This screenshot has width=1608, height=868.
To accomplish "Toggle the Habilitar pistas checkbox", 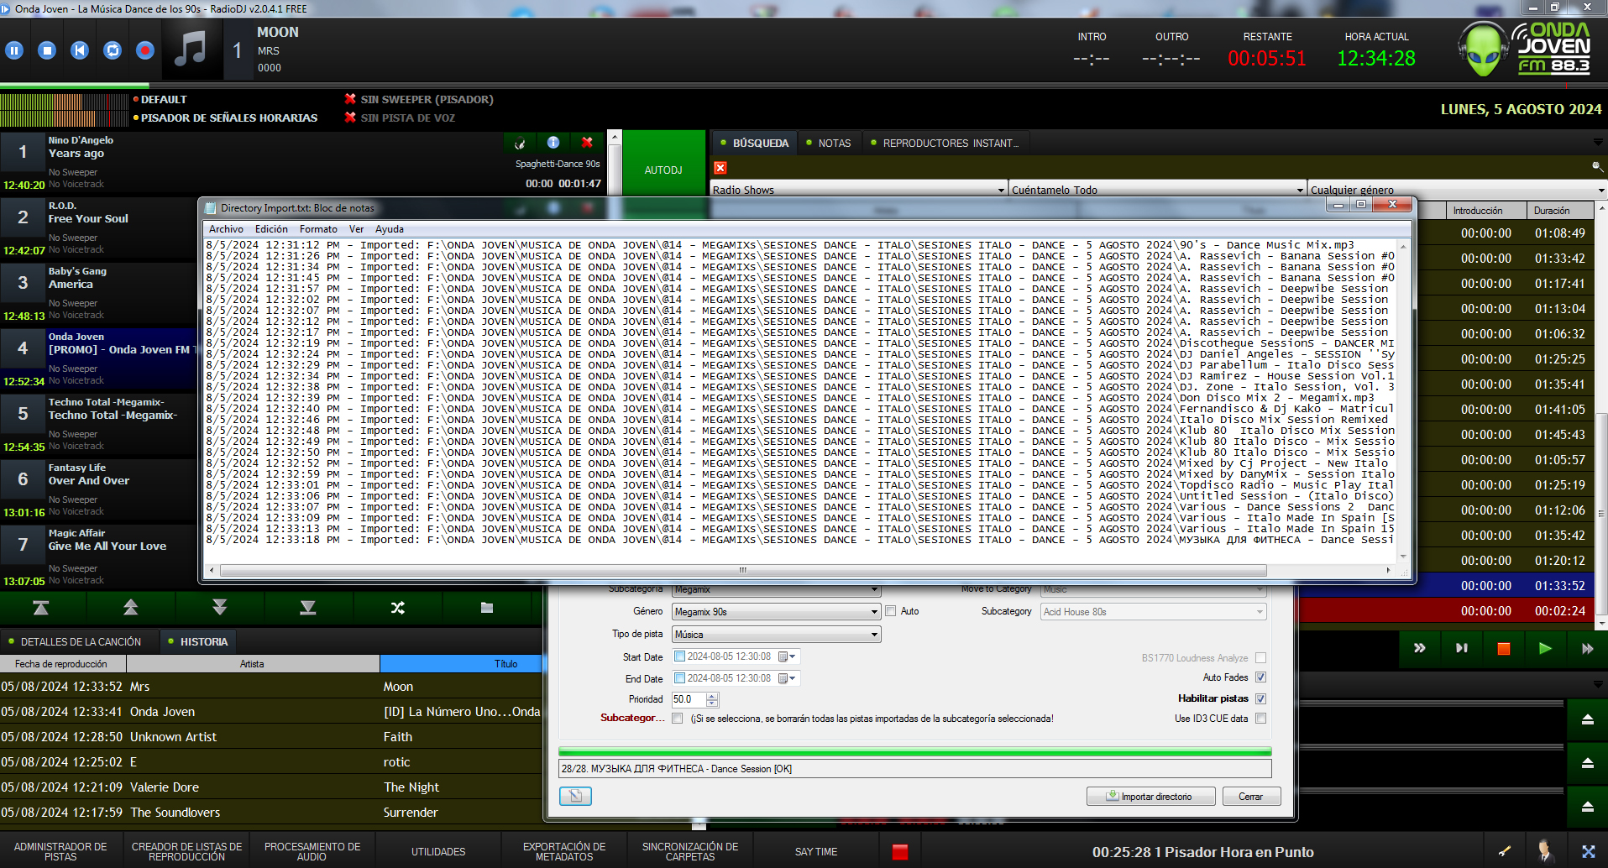I will coord(1260,698).
